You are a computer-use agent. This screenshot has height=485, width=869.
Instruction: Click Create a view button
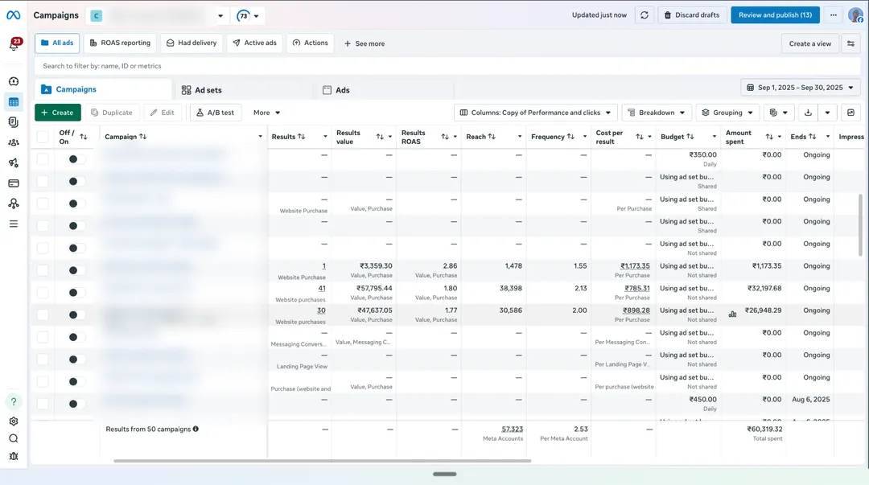(809, 43)
